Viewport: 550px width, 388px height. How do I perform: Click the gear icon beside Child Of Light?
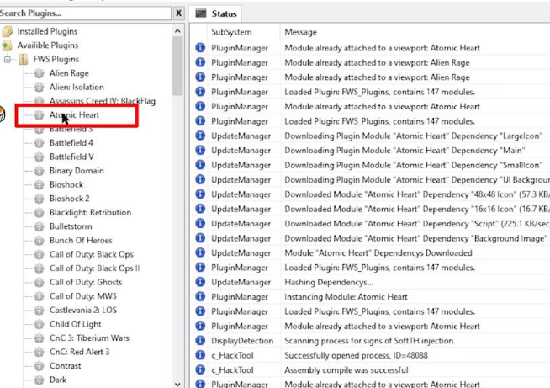pos(40,324)
